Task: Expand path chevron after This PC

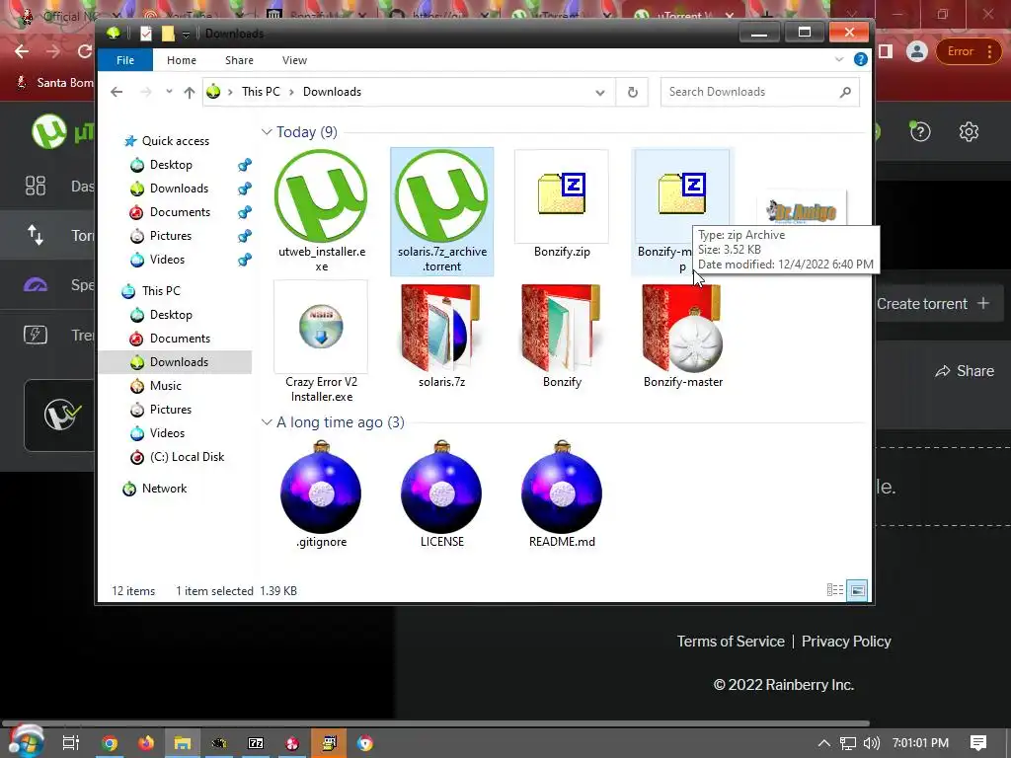Action: coord(291,92)
